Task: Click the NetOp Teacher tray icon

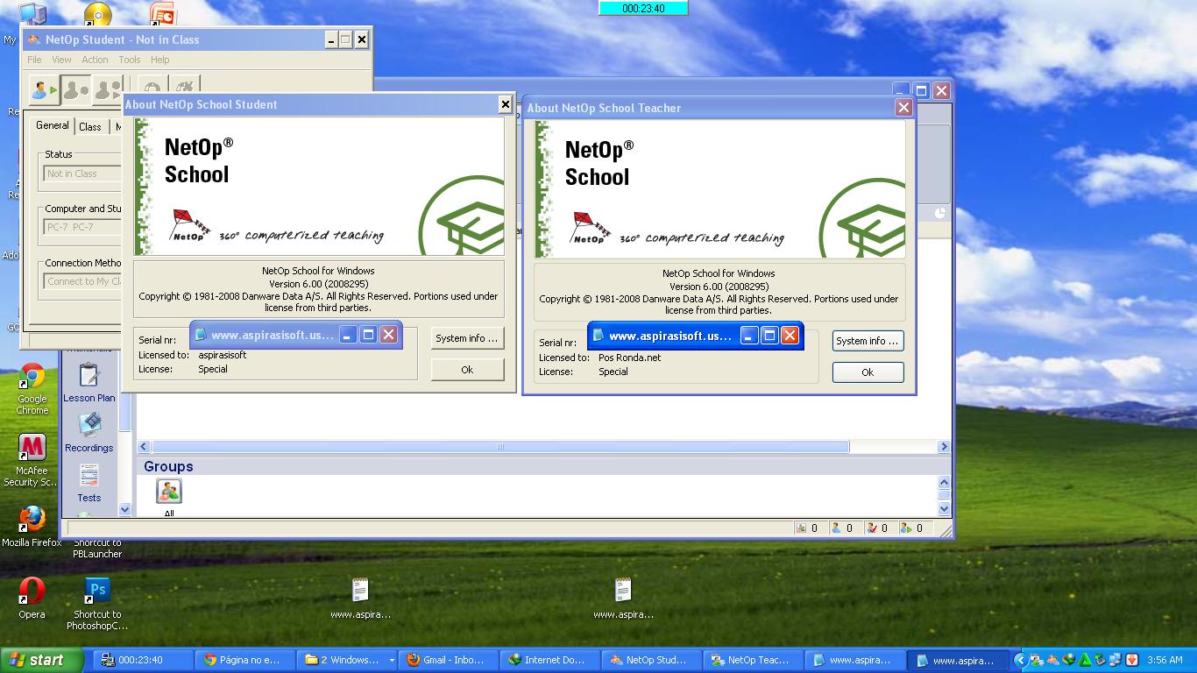Action: click(1037, 661)
